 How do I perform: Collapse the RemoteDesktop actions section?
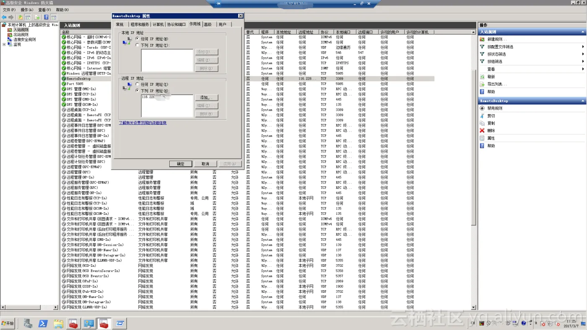[x=583, y=101]
